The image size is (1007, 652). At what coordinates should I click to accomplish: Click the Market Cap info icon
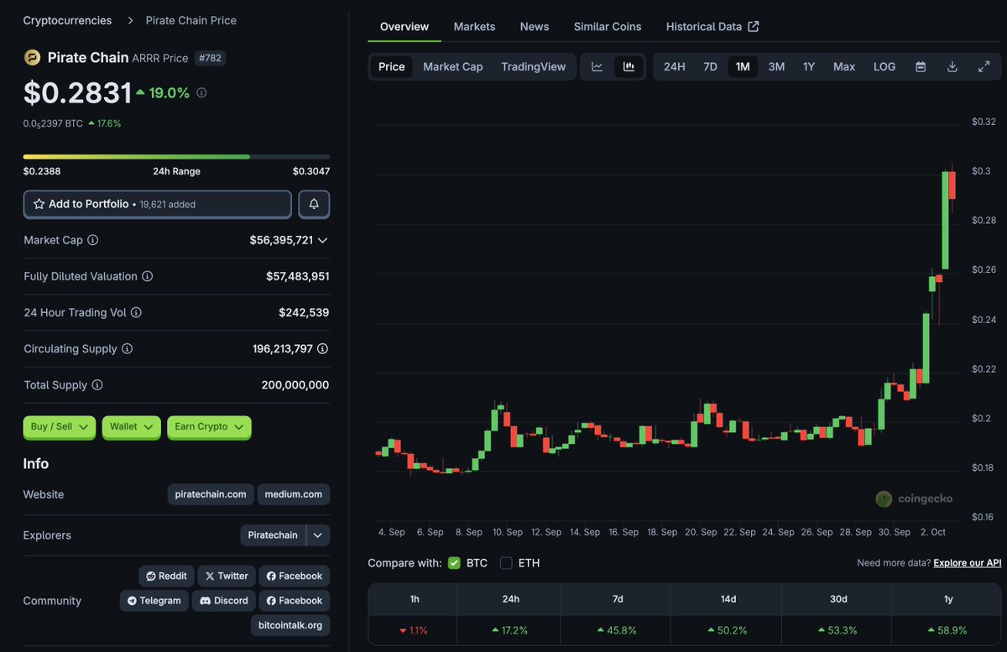(93, 240)
